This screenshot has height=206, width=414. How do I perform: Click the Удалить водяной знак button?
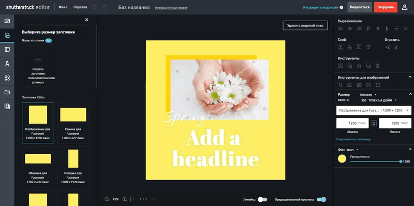(305, 25)
